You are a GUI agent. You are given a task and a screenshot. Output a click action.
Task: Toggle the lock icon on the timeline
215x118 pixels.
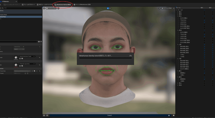tap(169, 115)
